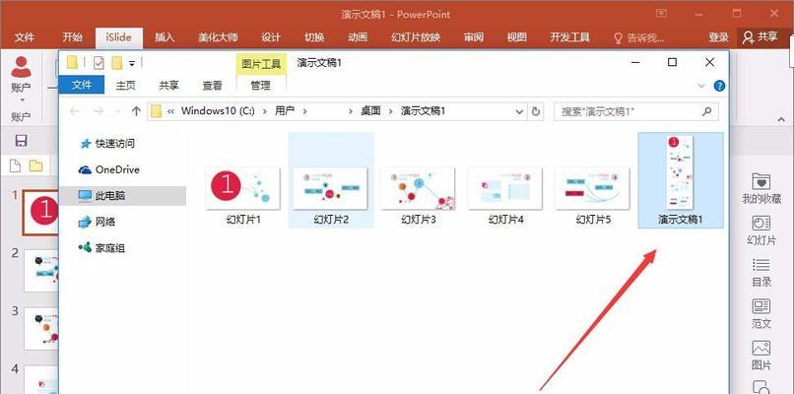Screen dimensions: 794x394
Task: Go back in Explorer navigation
Action: pos(75,111)
